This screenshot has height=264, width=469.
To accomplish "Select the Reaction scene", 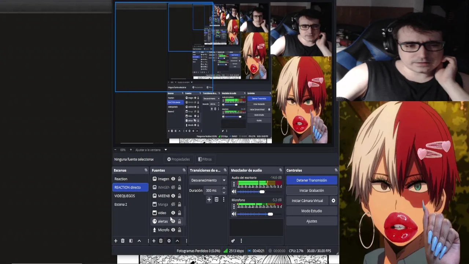I will [x=131, y=179].
